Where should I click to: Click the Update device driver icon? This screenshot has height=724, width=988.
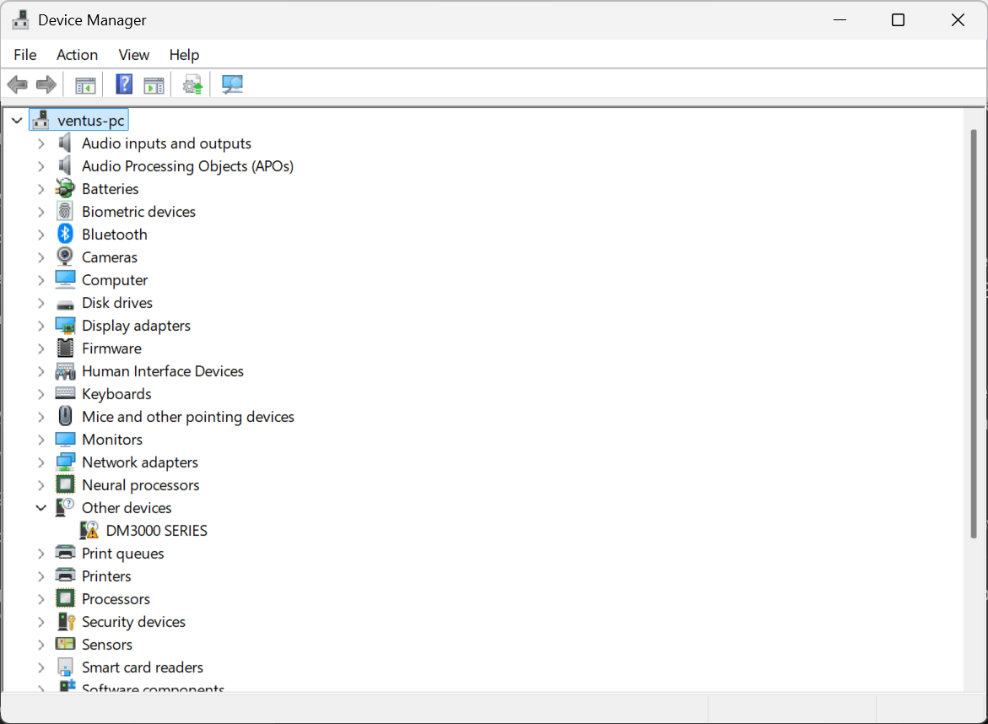[193, 84]
